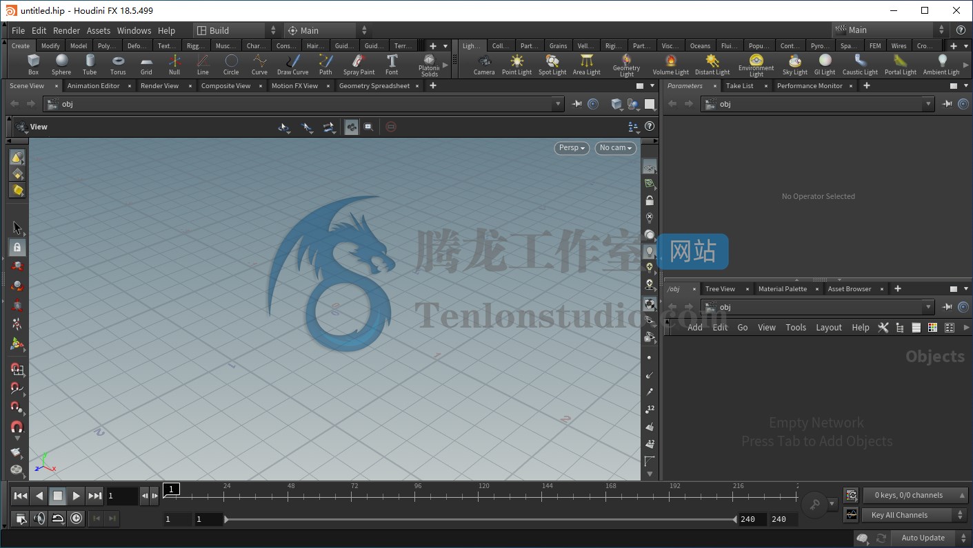Expand the keys and channels dropdown
This screenshot has height=548, width=973.
pos(914,495)
